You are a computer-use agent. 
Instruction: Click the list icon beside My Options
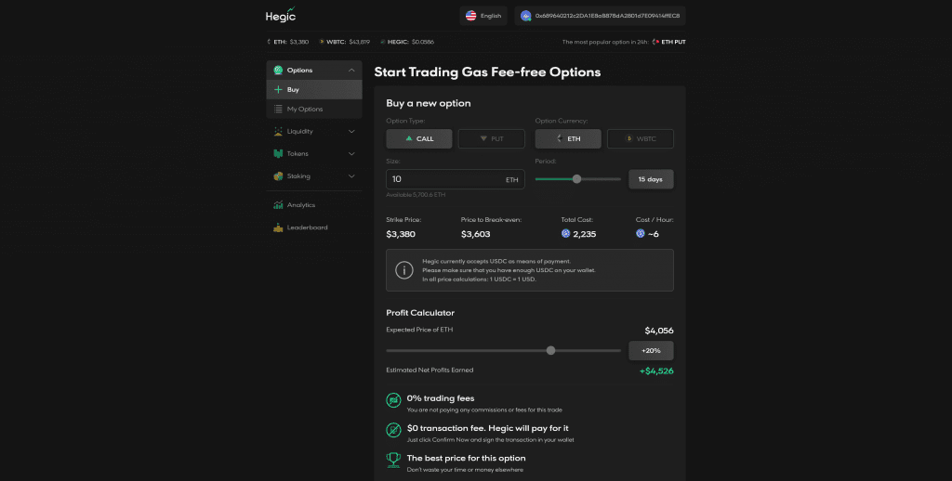coord(278,110)
